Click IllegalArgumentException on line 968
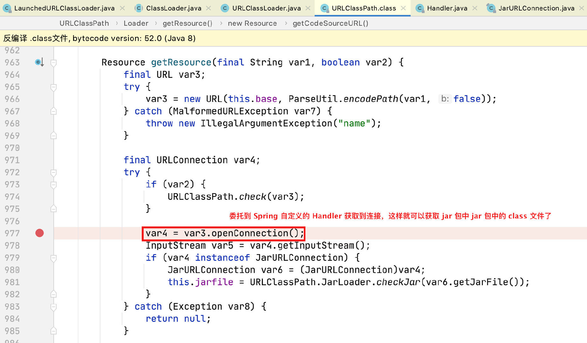Viewport: 587px width, 343px height. [266, 123]
